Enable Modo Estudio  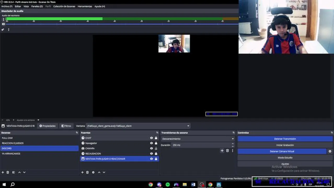(x=285, y=158)
